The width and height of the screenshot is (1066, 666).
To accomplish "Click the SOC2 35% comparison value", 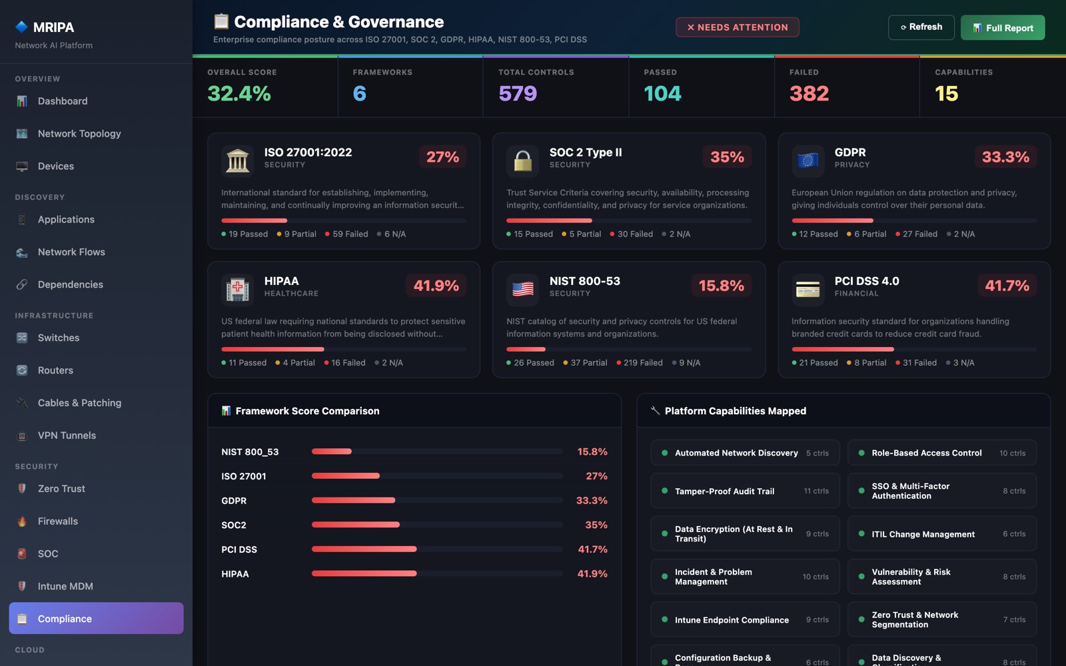I will (596, 525).
